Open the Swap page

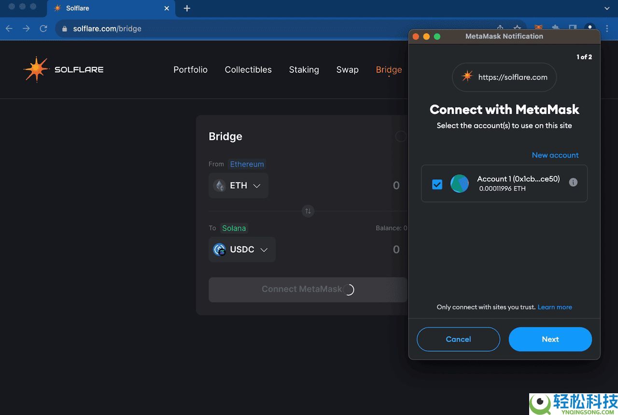coord(348,70)
